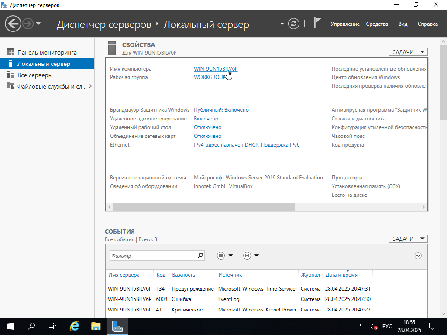Select critical event 41 Kernel-Power row

(x=239, y=310)
